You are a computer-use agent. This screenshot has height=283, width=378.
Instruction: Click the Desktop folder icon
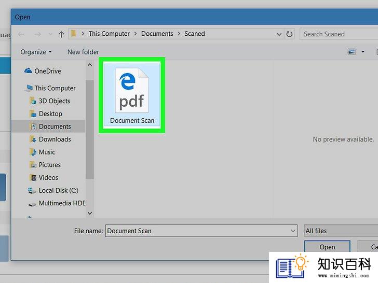(x=33, y=114)
